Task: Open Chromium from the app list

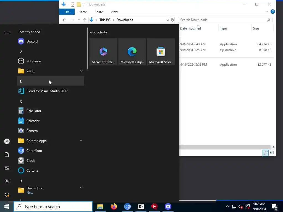Action: [x=51, y=150]
